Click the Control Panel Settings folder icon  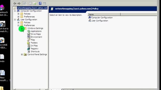click(x=25, y=54)
